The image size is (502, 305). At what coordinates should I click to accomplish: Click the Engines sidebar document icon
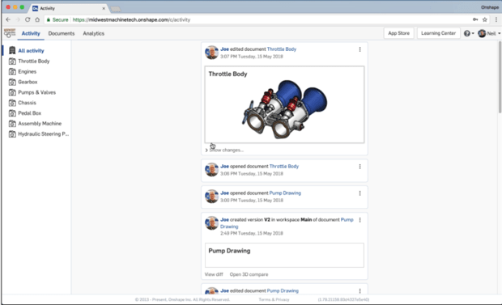point(12,71)
